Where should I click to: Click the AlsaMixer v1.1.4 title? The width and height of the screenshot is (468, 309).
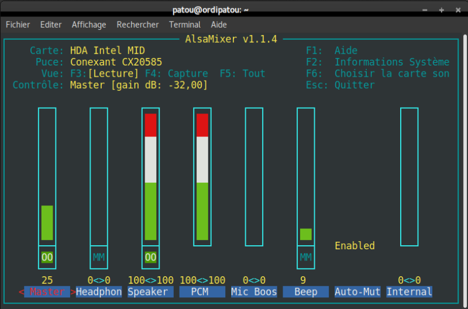point(231,39)
